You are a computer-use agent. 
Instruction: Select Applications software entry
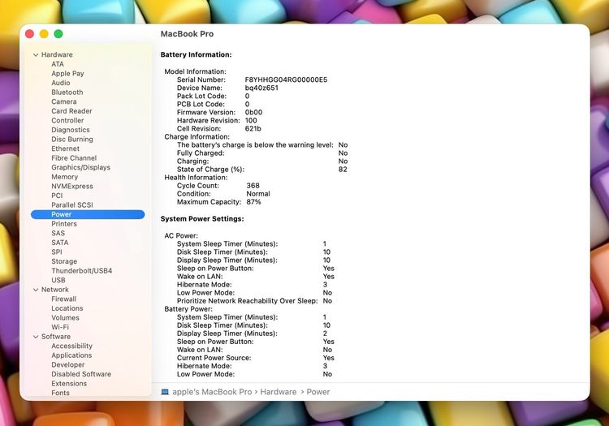click(x=71, y=355)
